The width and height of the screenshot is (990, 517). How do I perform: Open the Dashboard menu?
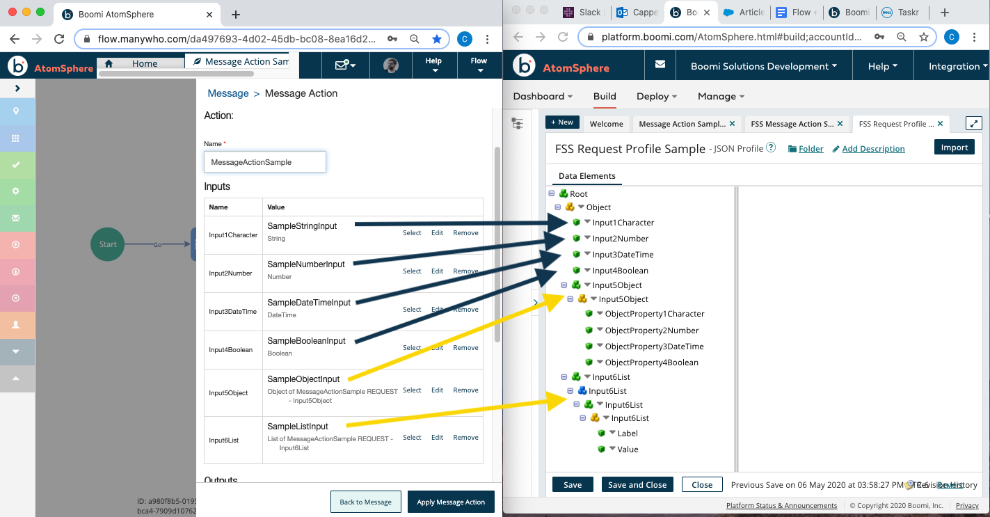pos(543,97)
